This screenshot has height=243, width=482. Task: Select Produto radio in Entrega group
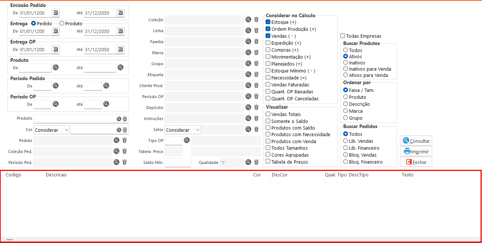coord(62,23)
